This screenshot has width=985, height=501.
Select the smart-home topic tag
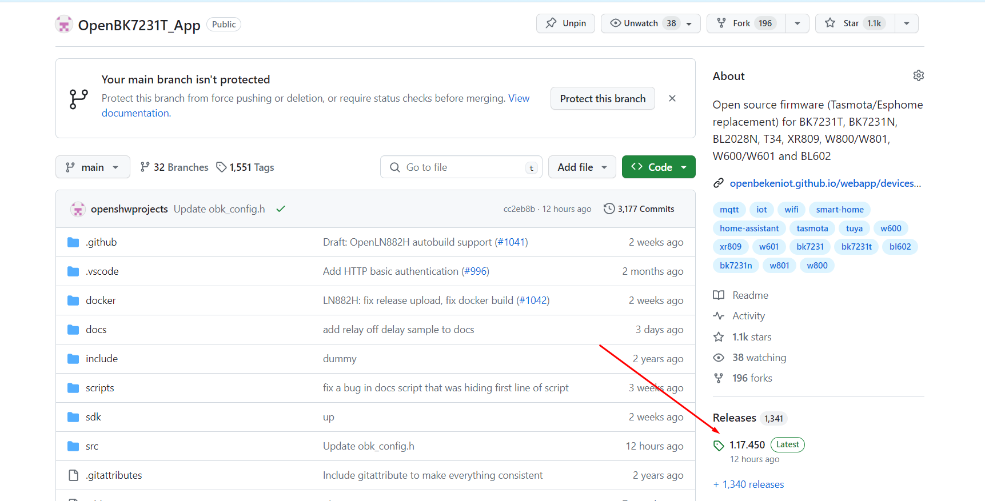[840, 210]
